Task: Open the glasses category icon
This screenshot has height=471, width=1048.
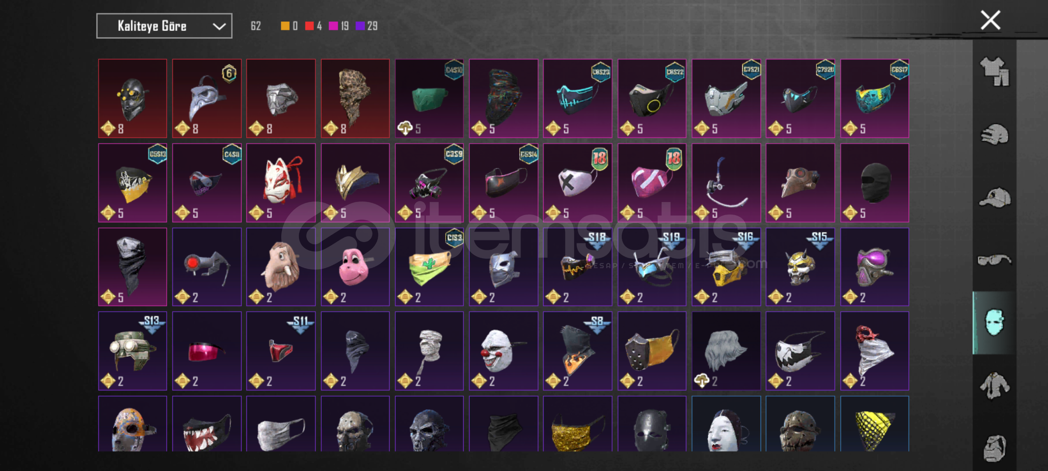Action: pyautogui.click(x=995, y=260)
